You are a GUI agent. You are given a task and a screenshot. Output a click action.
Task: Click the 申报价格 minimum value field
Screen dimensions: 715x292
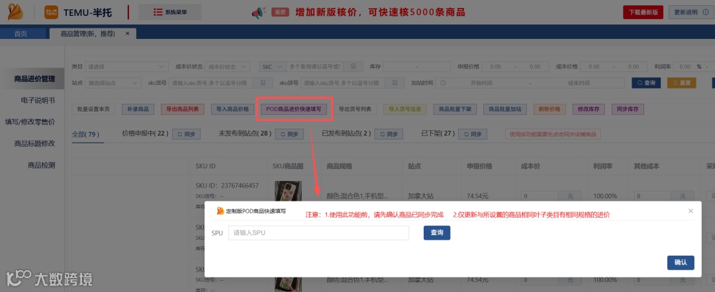coord(495,67)
